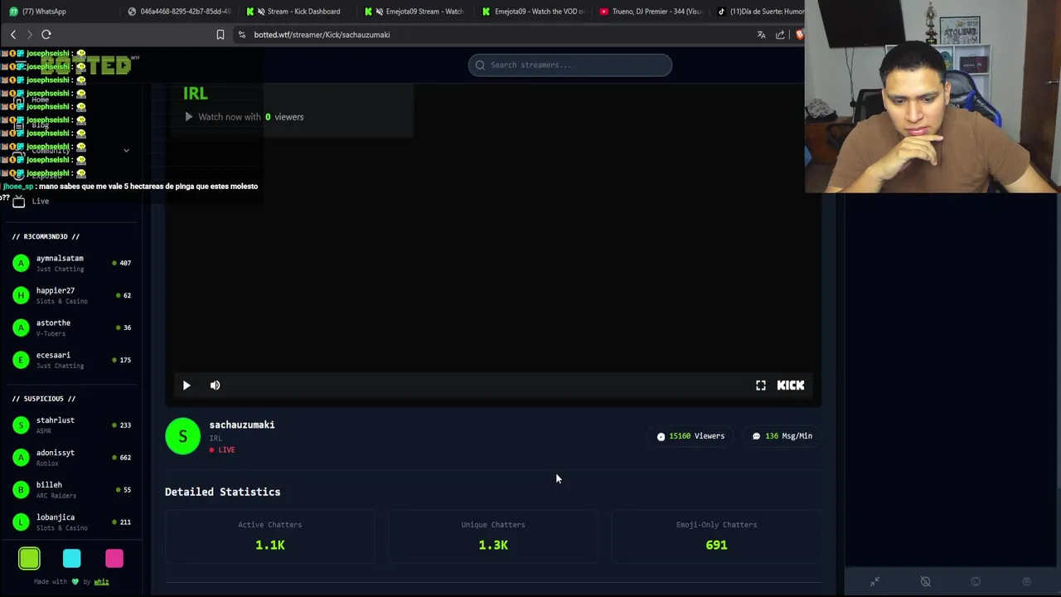Click the IRL category heading
1061x597 pixels.
pyautogui.click(x=196, y=94)
